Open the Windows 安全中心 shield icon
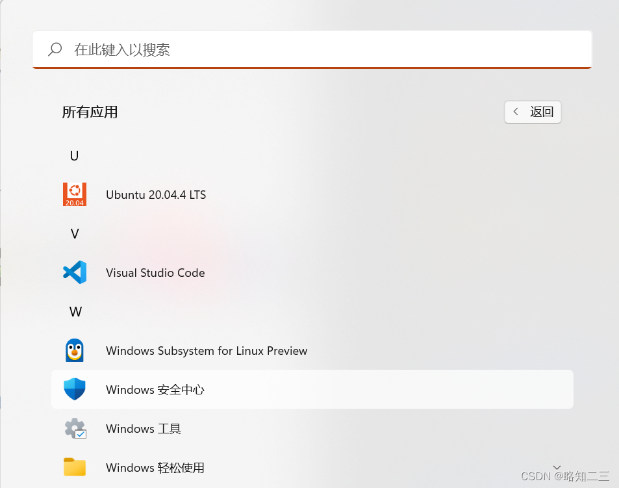Screen dimensions: 619x488 [75, 389]
